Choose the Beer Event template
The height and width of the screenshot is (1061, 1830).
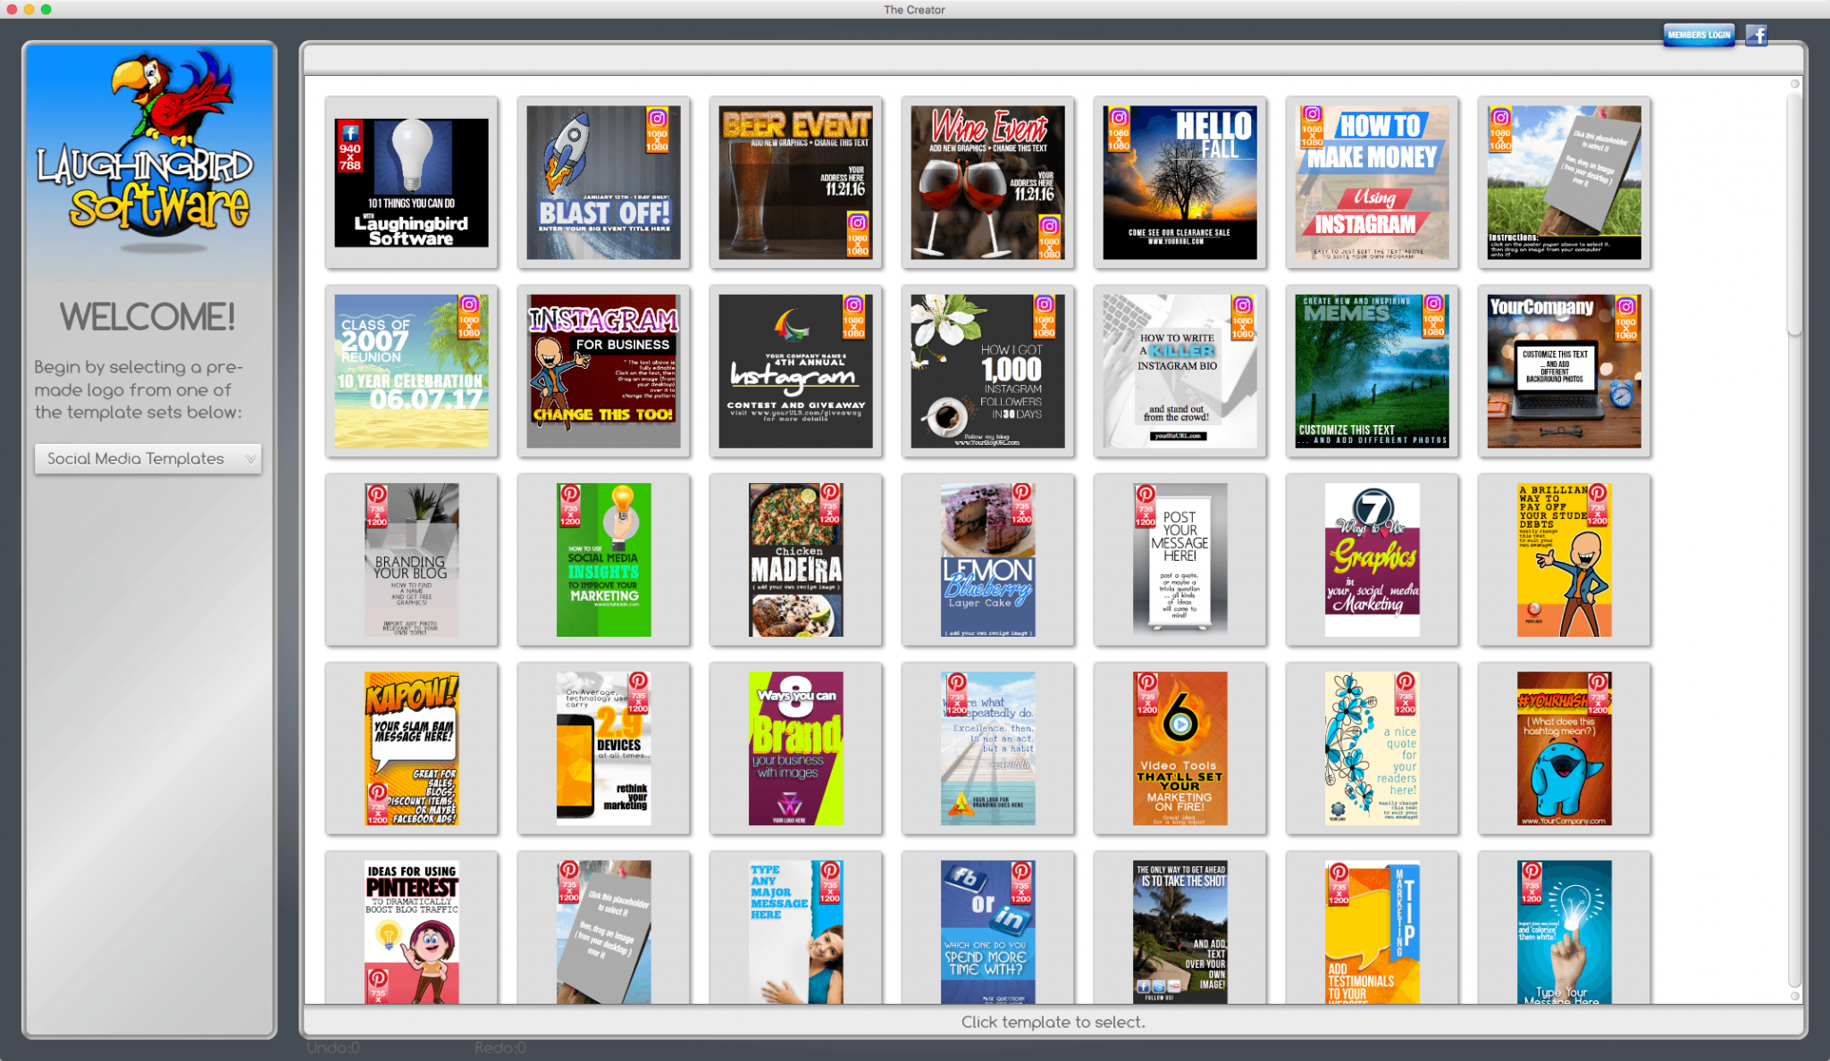795,183
